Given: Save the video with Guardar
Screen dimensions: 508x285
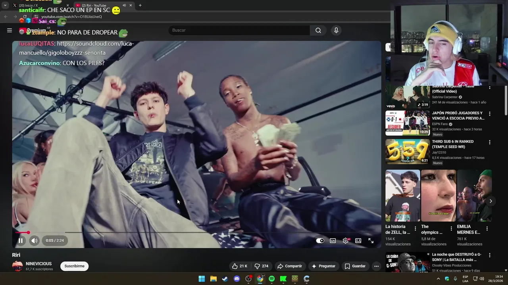Looking at the screenshot, I should click(355, 266).
